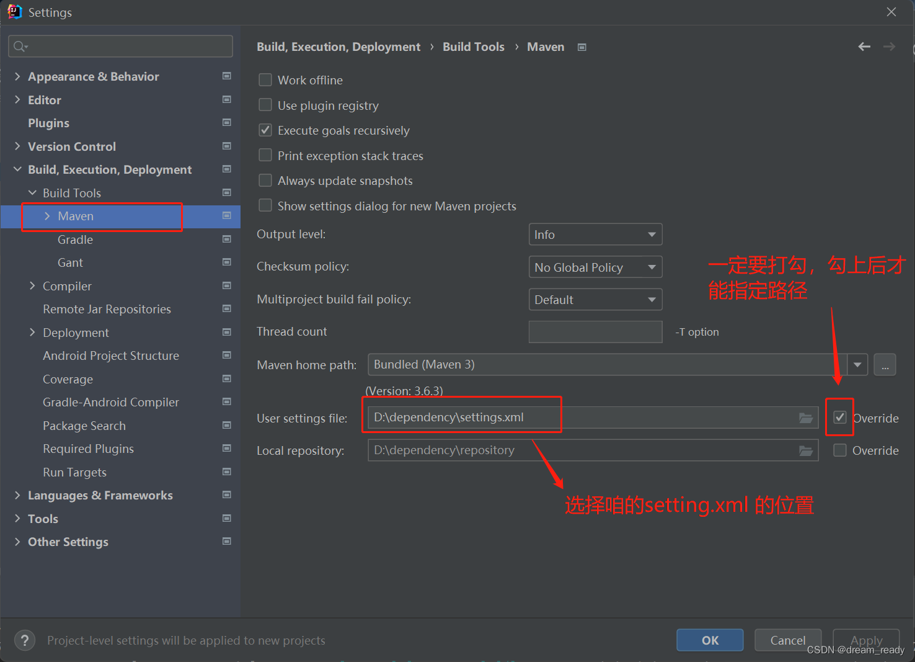The width and height of the screenshot is (915, 662).
Task: Expand the Editor section
Action: click(x=17, y=99)
